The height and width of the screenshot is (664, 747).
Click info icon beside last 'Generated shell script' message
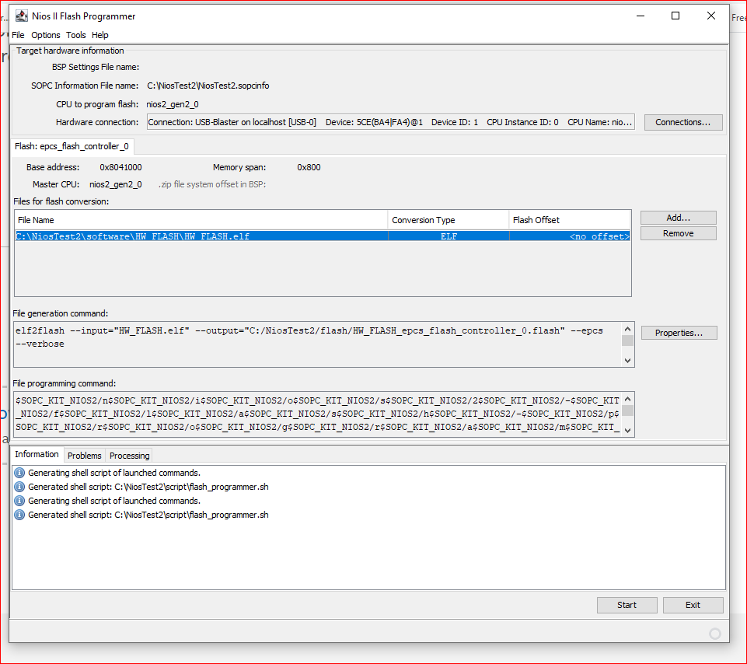19,515
